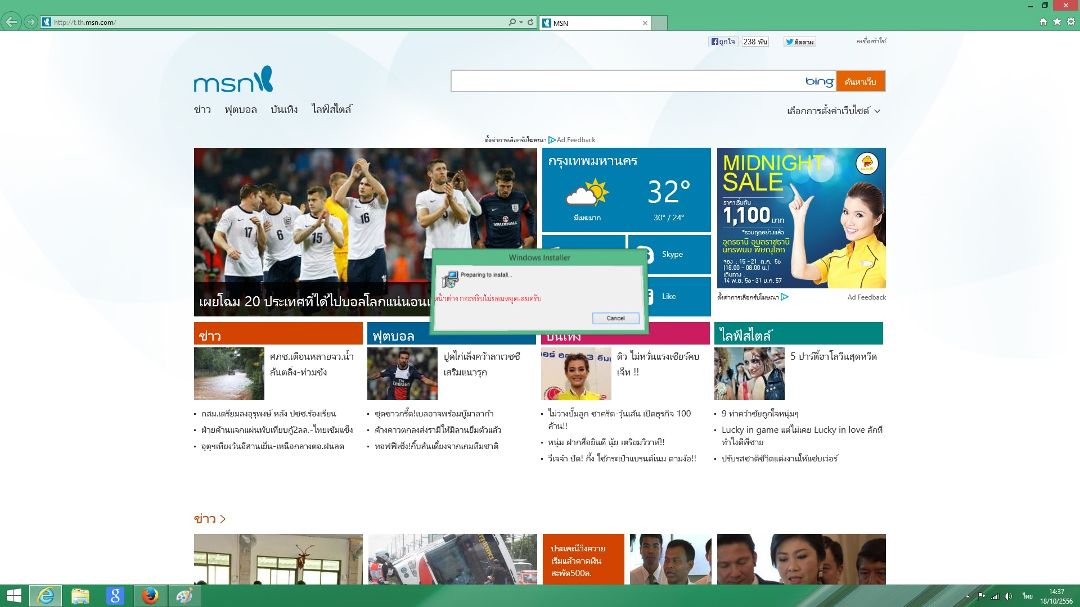1080x607 pixels.
Task: Click the browser Forward arrow button
Action: point(31,22)
